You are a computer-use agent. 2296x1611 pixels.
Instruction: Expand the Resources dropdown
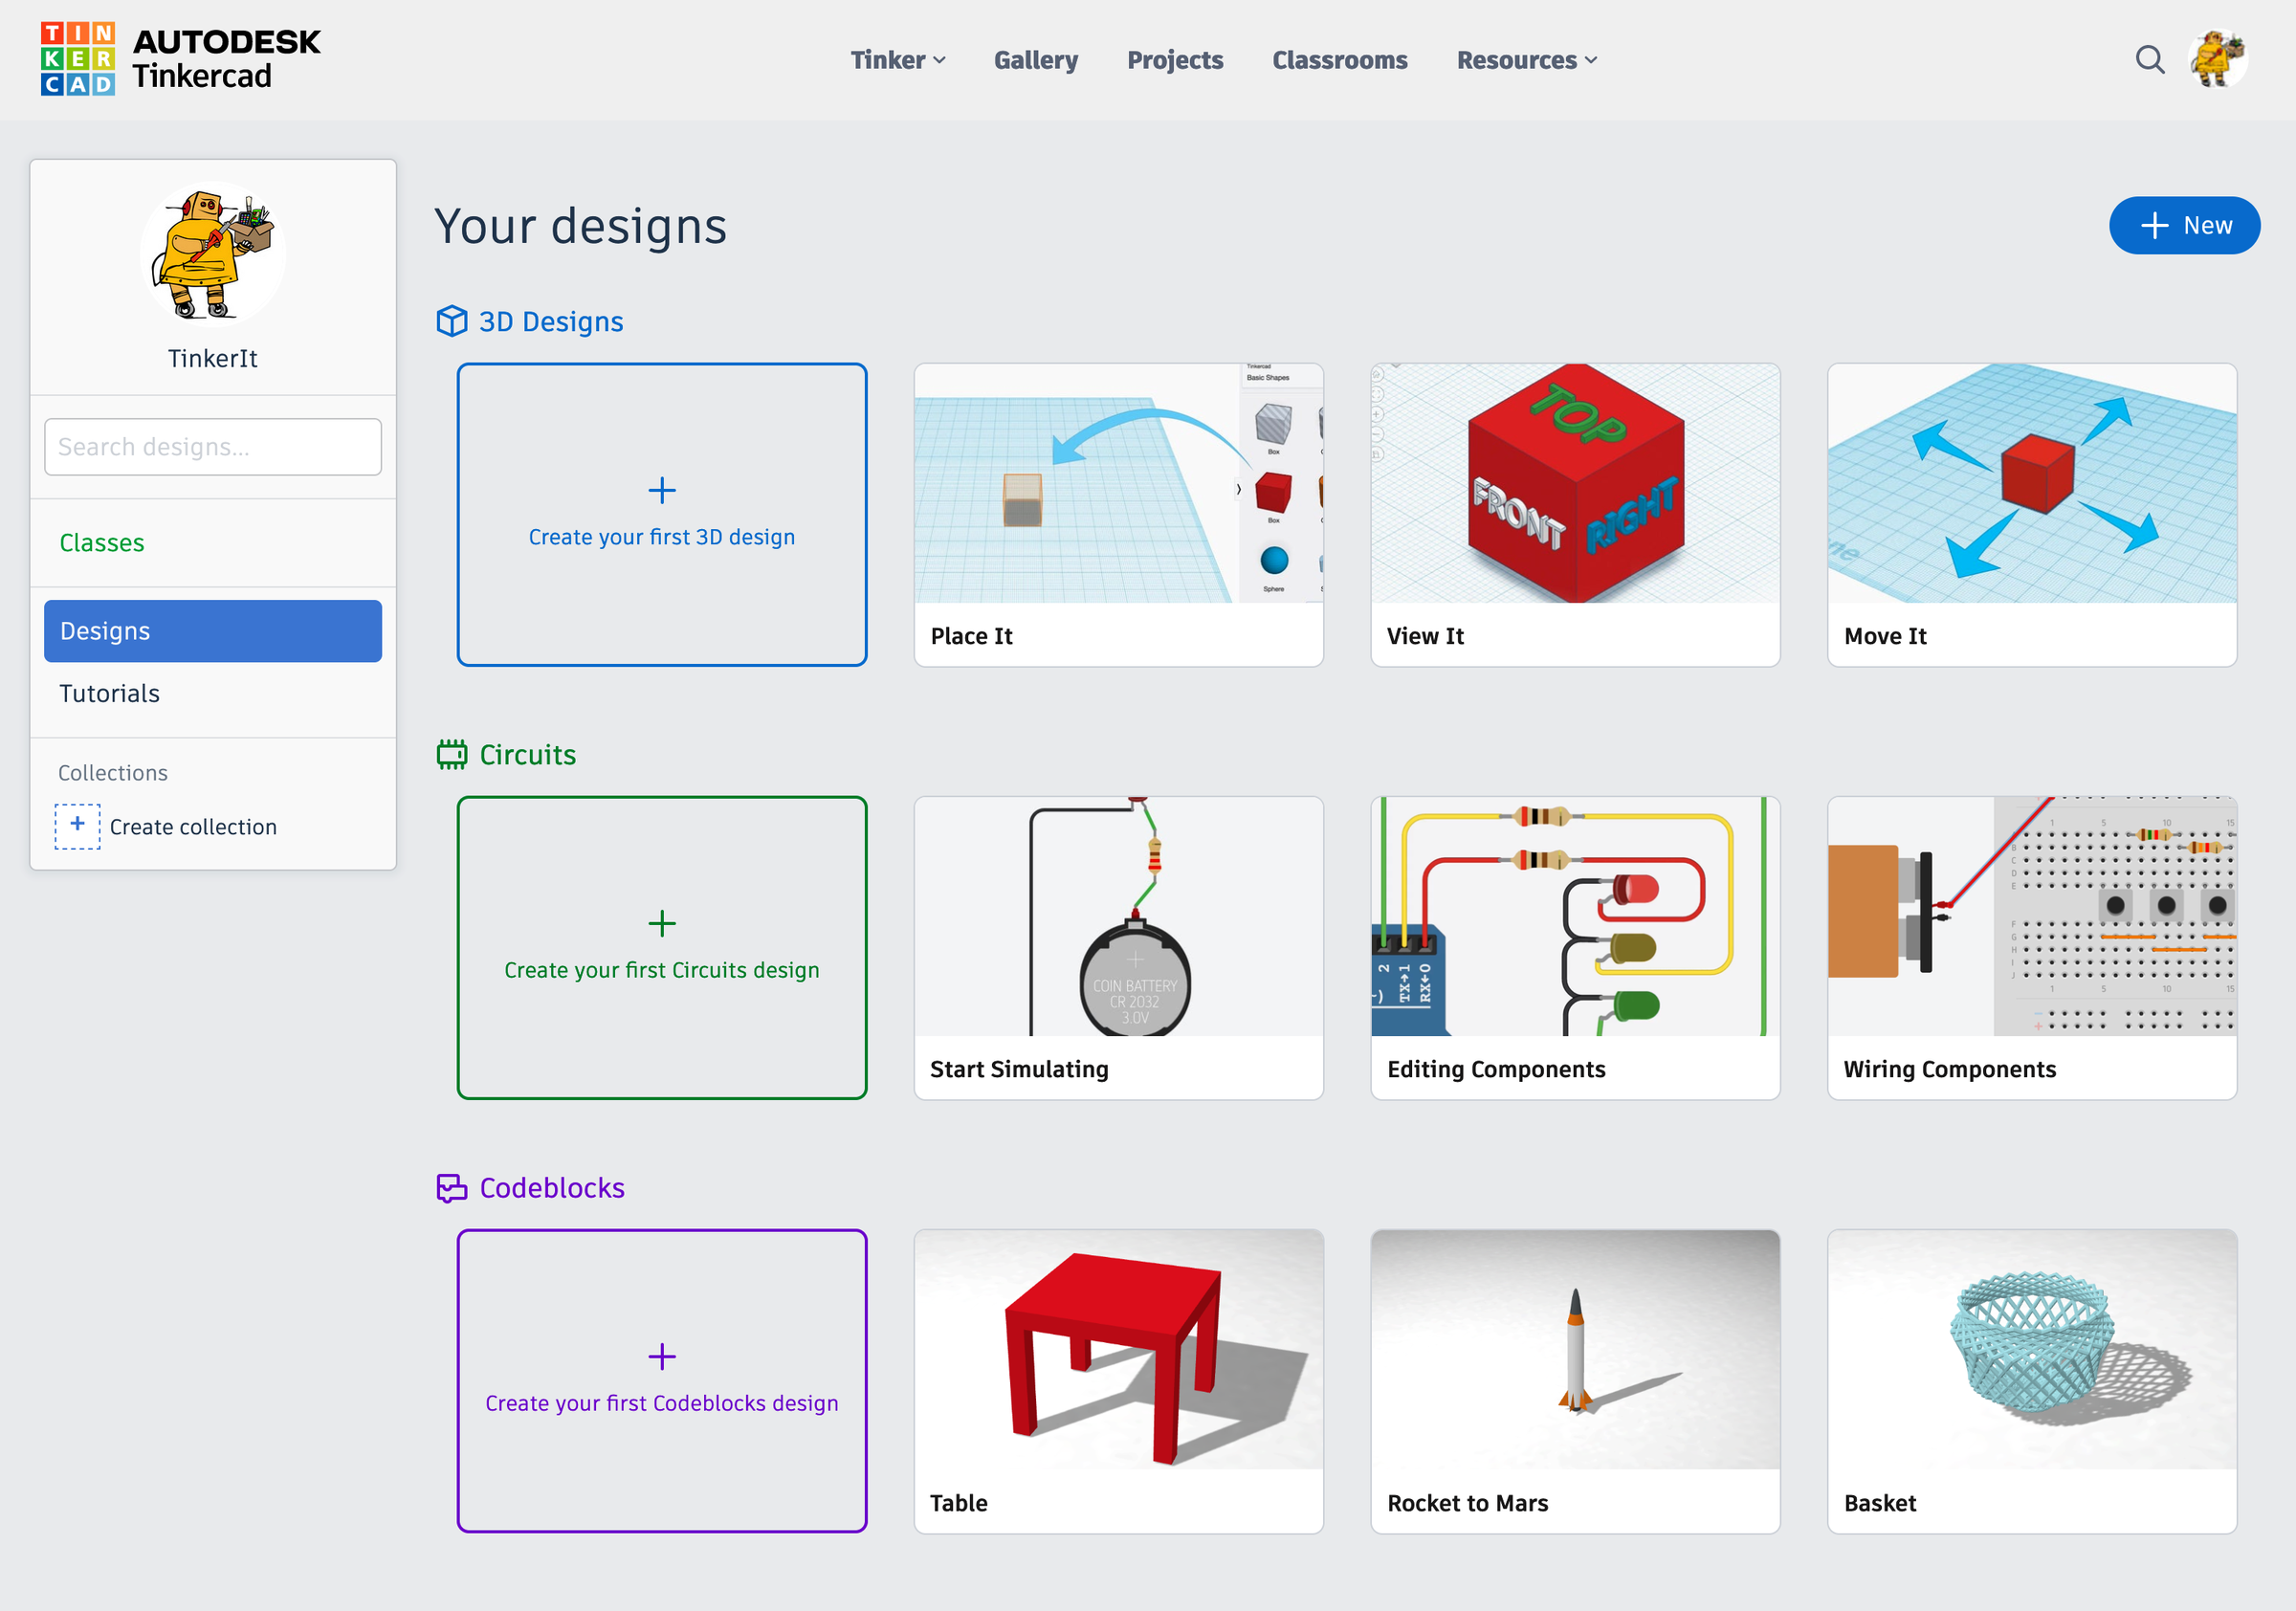click(1524, 60)
